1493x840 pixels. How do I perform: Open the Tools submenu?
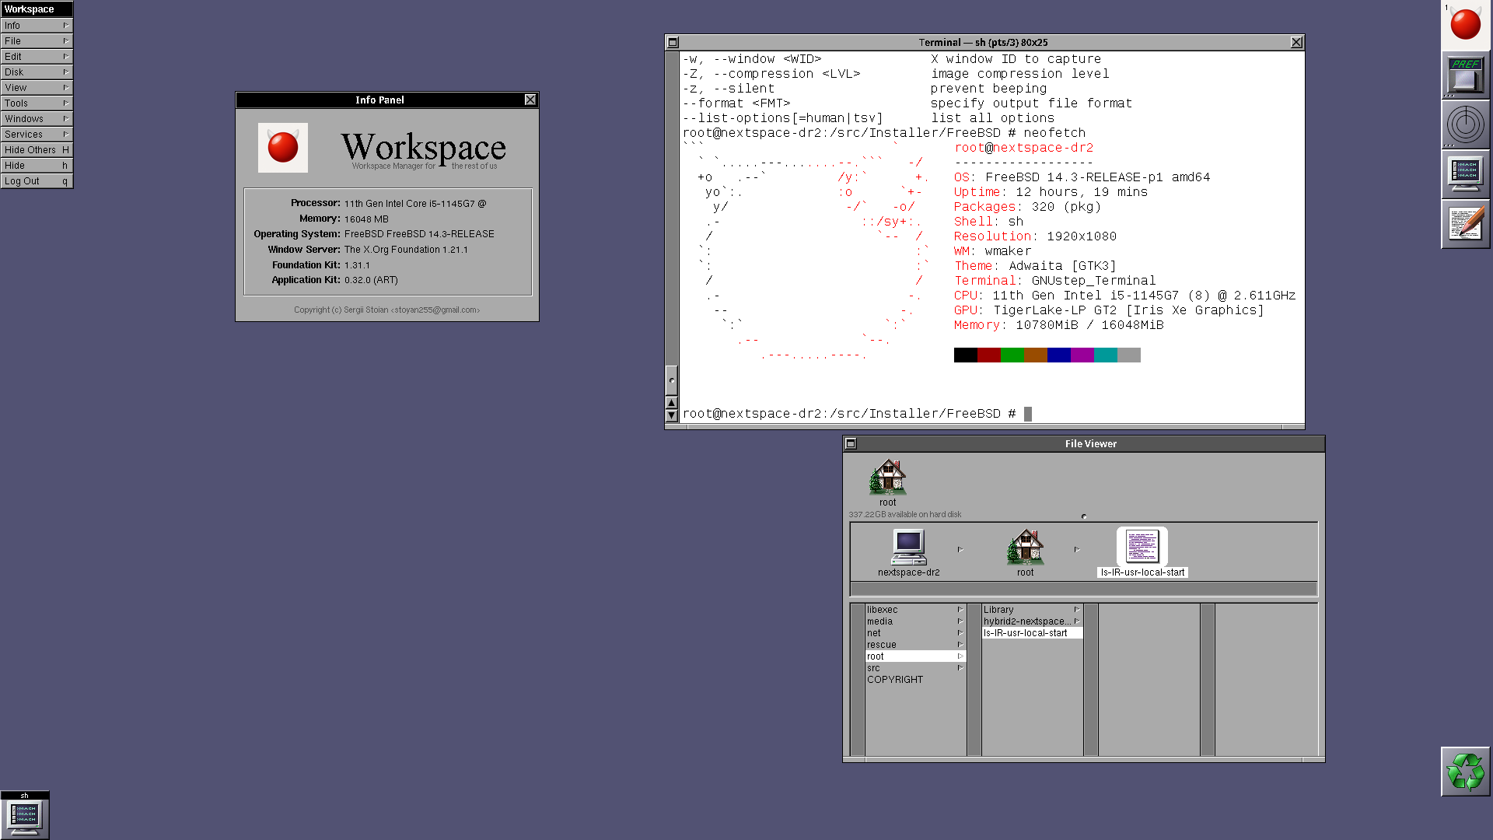(37, 103)
